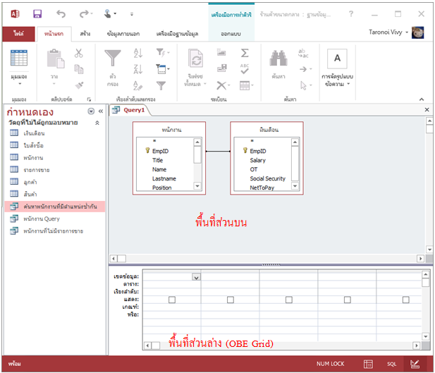Click the Undo arrow icon
This screenshot has width=435, height=373.
point(61,13)
